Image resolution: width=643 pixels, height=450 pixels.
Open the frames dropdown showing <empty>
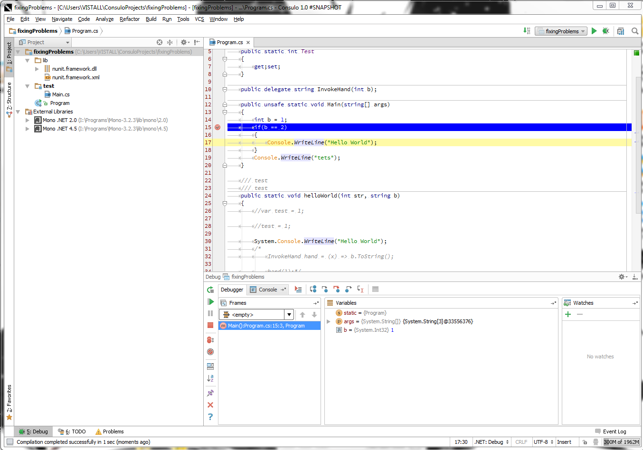[289, 314]
